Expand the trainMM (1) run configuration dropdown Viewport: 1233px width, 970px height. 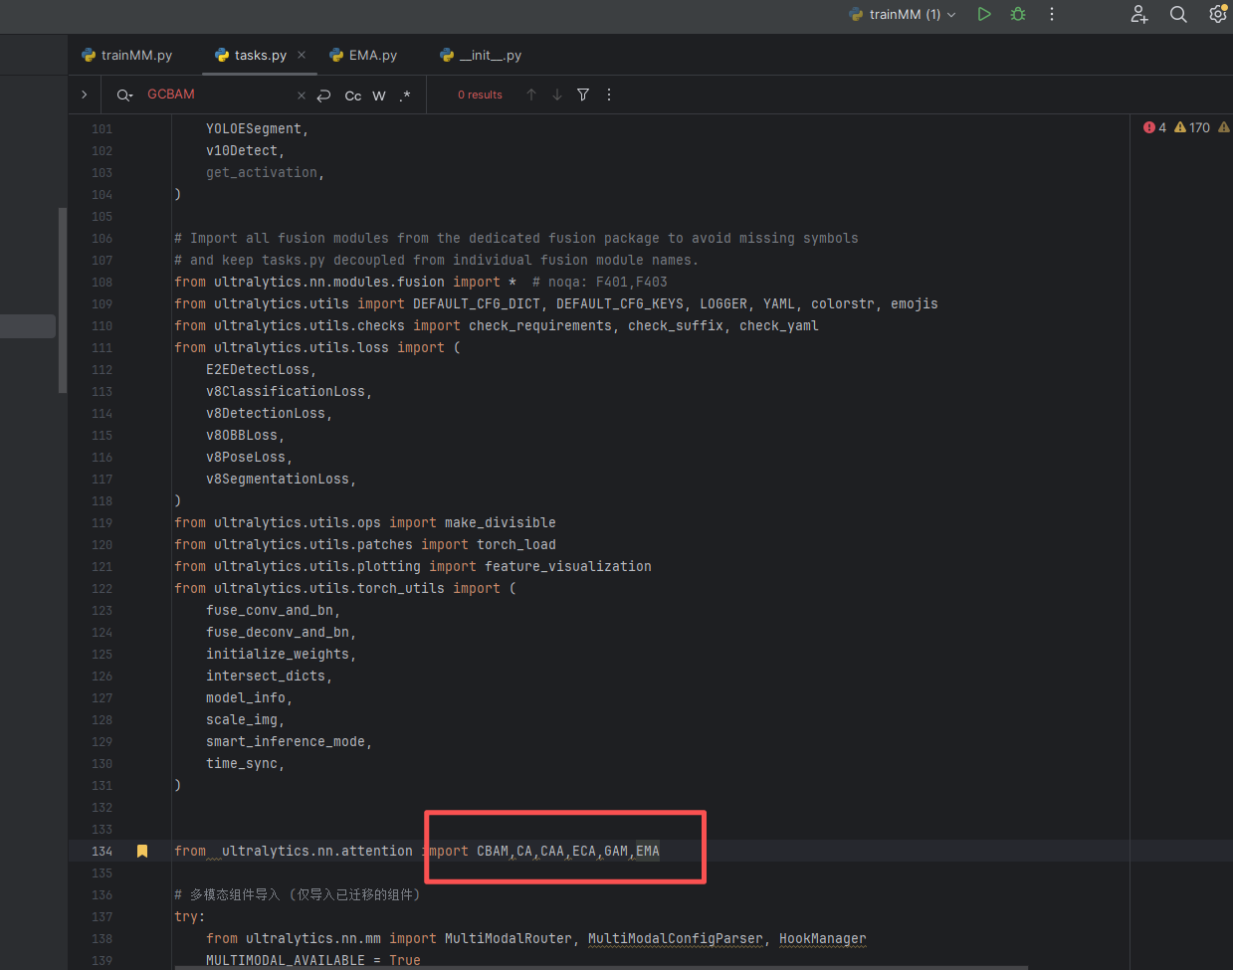pyautogui.click(x=903, y=14)
